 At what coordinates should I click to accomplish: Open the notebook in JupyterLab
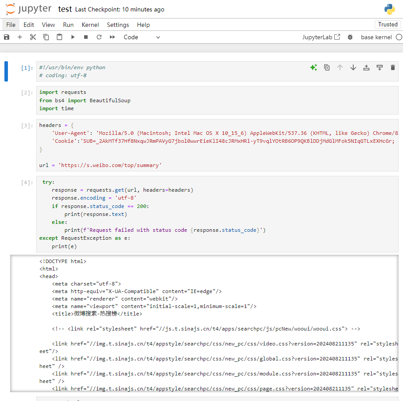point(321,37)
